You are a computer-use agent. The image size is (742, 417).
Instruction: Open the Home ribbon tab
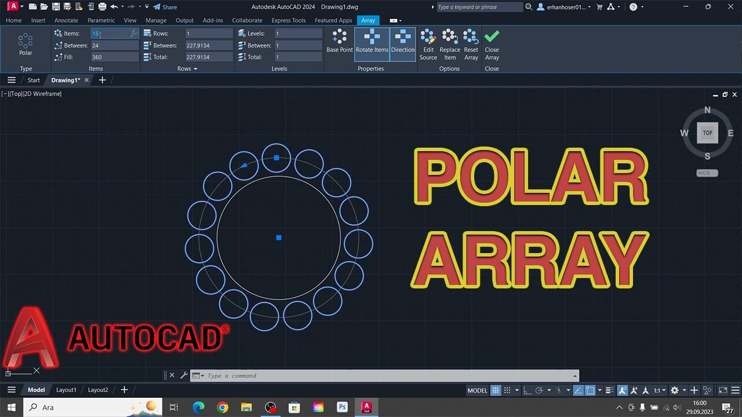pyautogui.click(x=13, y=20)
